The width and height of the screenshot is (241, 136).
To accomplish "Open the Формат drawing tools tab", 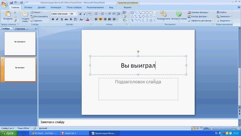I will coord(128,7).
